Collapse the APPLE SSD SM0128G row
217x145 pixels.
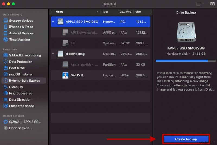[53, 22]
